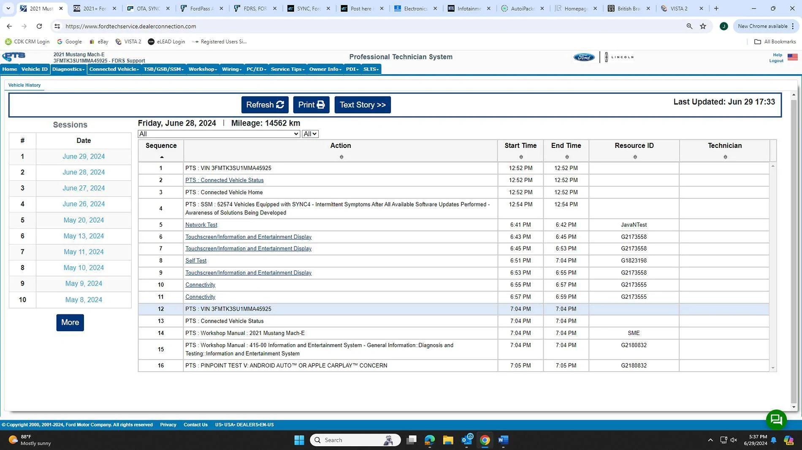Expand the SLTS menu
The width and height of the screenshot is (802, 450).
coord(371,69)
